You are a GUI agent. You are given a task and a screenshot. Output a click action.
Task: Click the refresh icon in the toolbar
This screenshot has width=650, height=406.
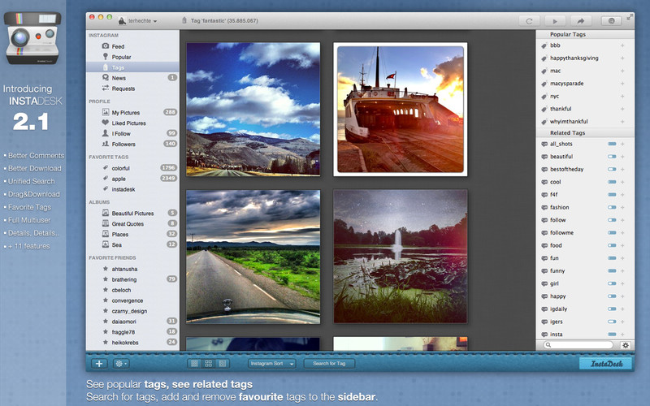point(529,20)
